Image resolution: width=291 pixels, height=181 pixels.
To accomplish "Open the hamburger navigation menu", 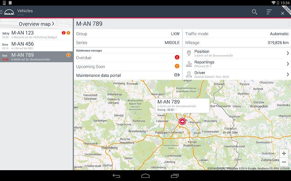I will (1, 12).
